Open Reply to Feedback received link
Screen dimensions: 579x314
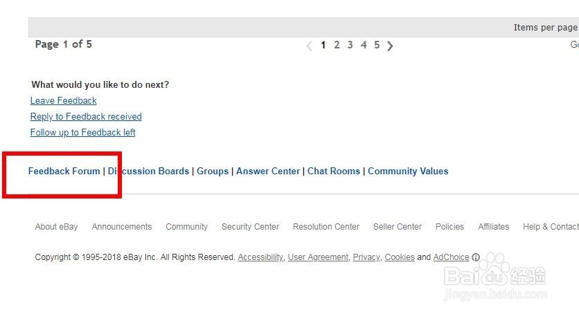click(86, 116)
